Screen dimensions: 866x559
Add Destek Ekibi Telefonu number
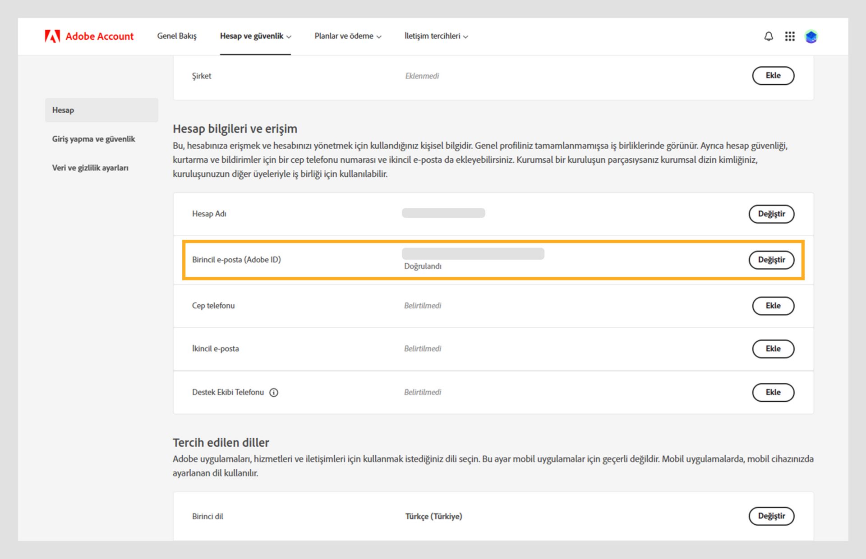click(773, 392)
